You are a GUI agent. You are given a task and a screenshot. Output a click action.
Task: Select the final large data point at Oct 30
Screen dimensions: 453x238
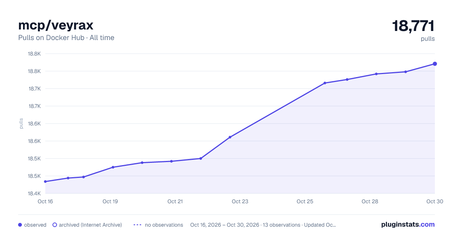point(435,64)
